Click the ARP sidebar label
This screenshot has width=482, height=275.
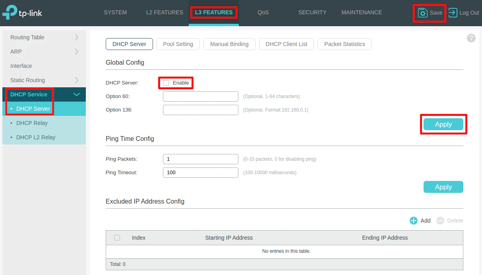point(16,52)
